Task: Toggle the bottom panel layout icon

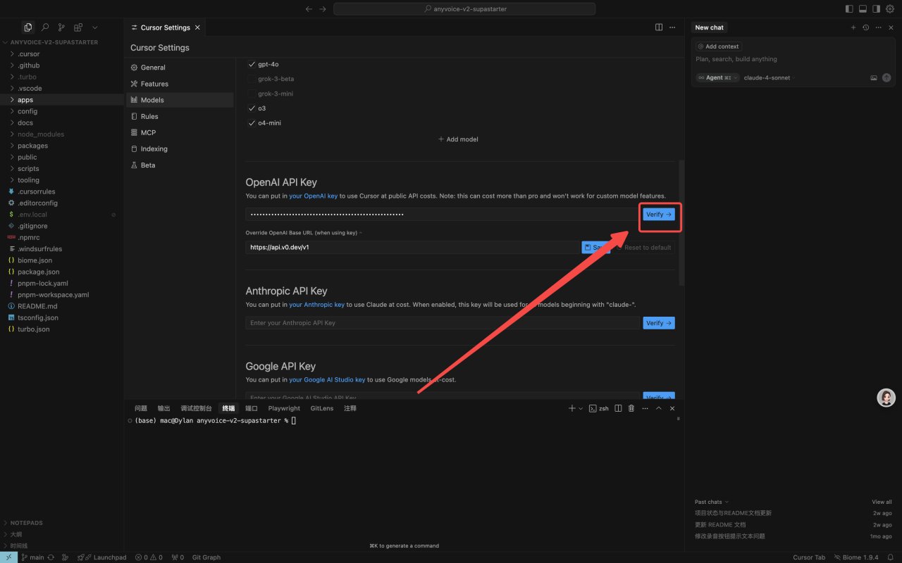Action: pyautogui.click(x=863, y=9)
